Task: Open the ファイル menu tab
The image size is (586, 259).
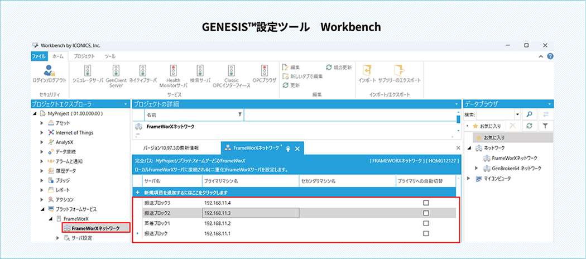Action: point(39,56)
